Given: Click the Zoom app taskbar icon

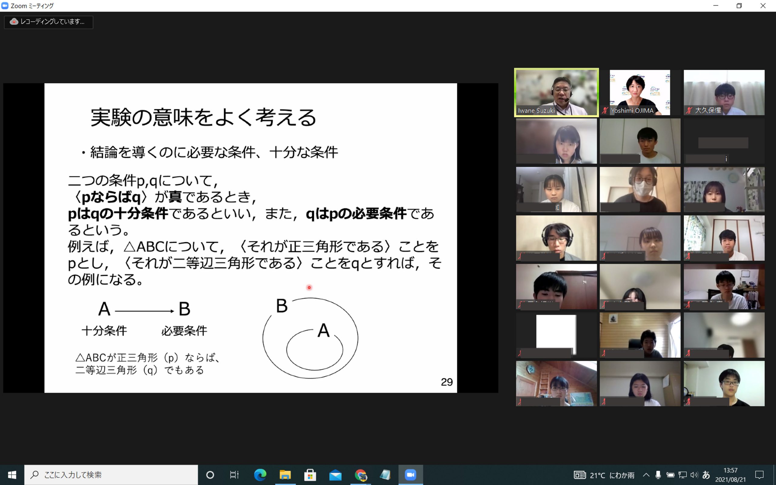Looking at the screenshot, I should click(410, 475).
